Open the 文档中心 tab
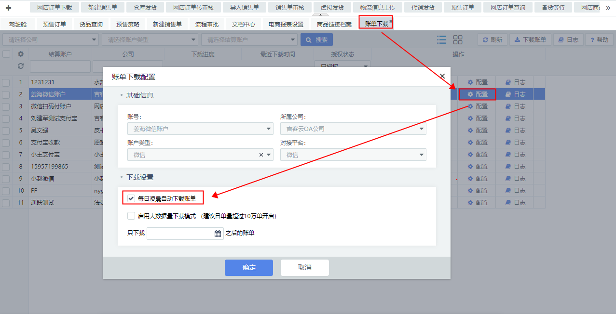 (x=244, y=24)
